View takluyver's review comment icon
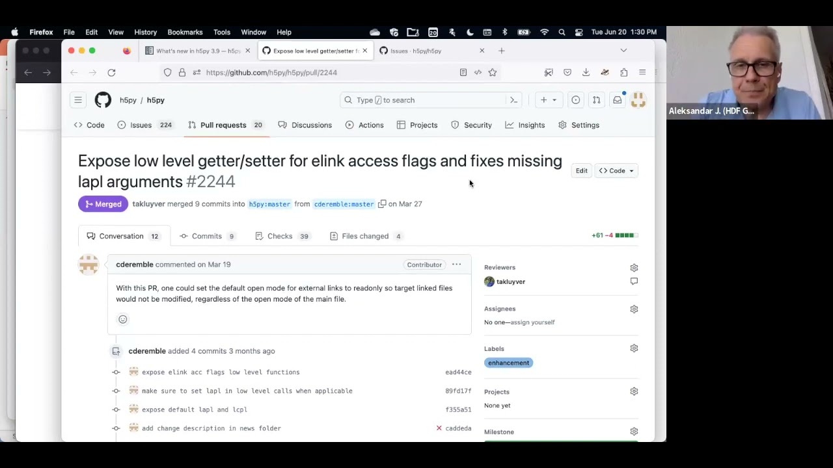The image size is (833, 468). (x=634, y=281)
